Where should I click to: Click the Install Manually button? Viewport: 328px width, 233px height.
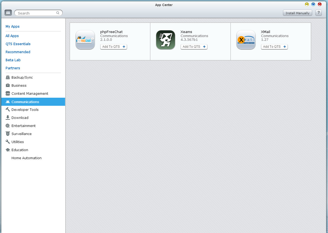[x=297, y=13]
